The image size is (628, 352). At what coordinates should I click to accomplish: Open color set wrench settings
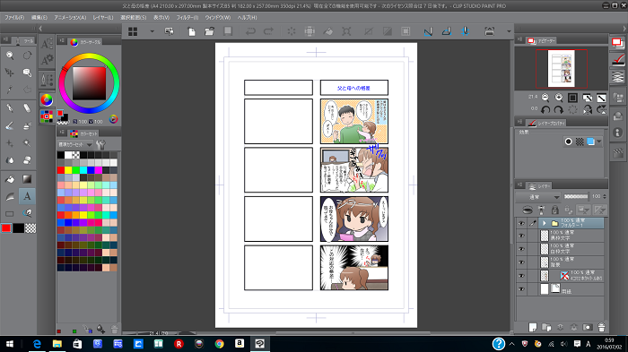tap(100, 144)
